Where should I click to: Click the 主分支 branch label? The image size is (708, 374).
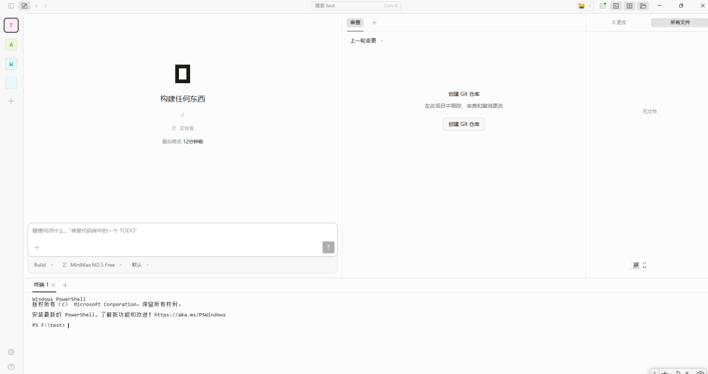pos(186,128)
